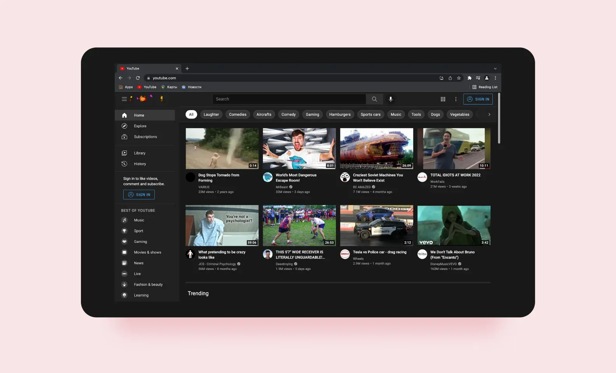This screenshot has width=616, height=373.
Task: Open Library in the sidebar
Action: tap(145, 153)
